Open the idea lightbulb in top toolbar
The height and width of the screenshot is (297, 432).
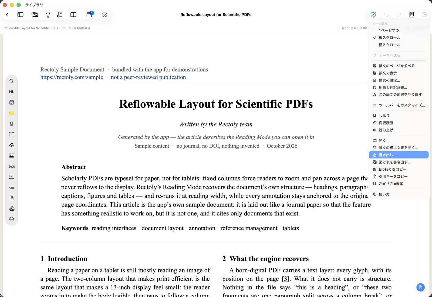(x=48, y=15)
